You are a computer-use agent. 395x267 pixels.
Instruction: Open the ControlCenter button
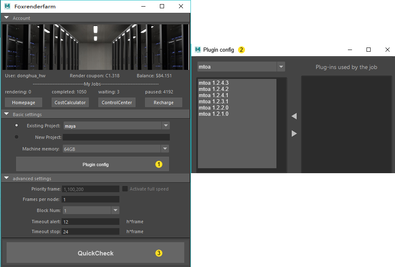click(x=117, y=103)
